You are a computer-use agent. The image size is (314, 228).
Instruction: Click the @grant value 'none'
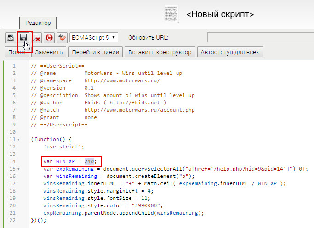coord(91,117)
